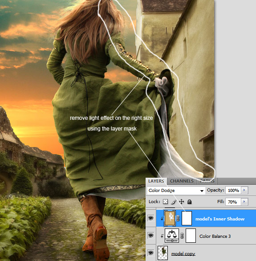This screenshot has height=261, width=256.
Task: Click link icon on Color Balance 3 layer
Action: (182, 236)
